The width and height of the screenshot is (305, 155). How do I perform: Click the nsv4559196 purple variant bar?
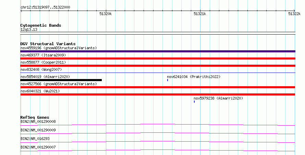point(158,51)
